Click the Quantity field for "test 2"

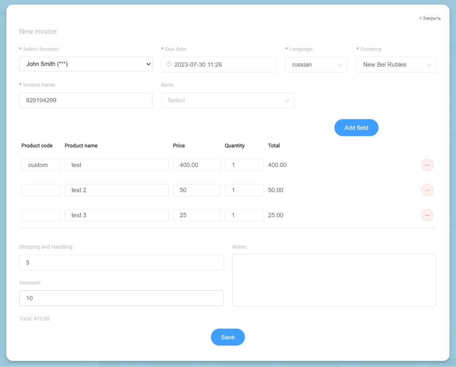[244, 190]
